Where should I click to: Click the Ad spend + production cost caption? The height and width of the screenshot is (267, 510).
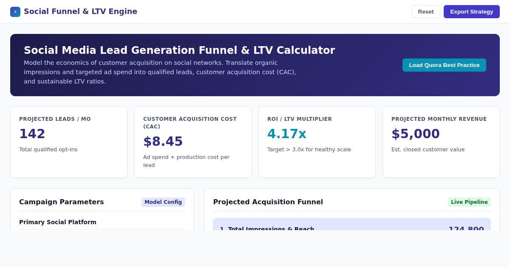point(186,161)
